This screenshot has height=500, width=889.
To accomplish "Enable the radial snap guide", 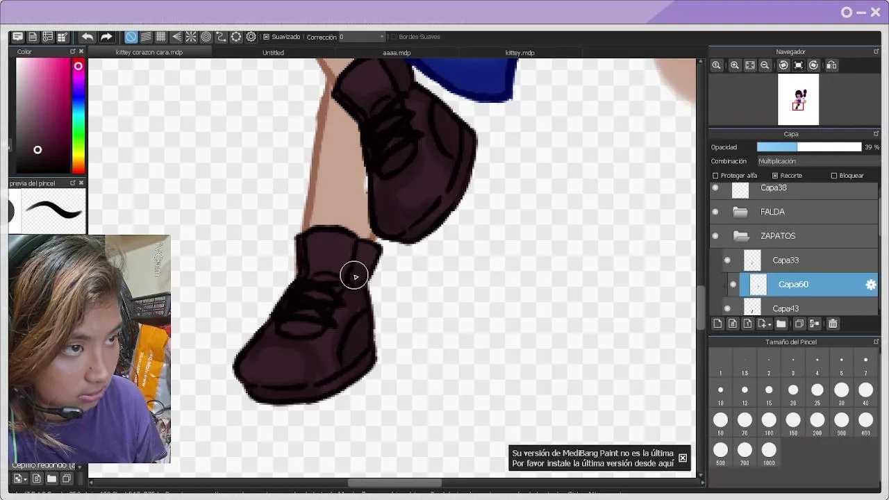I will click(x=191, y=37).
